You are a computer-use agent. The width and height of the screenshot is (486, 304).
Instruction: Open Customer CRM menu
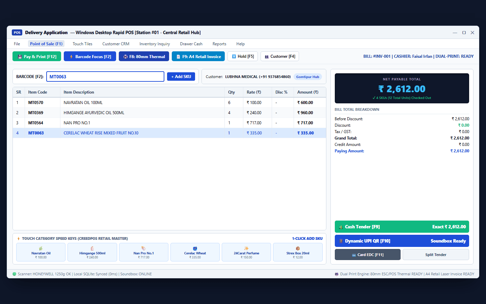coord(116,44)
